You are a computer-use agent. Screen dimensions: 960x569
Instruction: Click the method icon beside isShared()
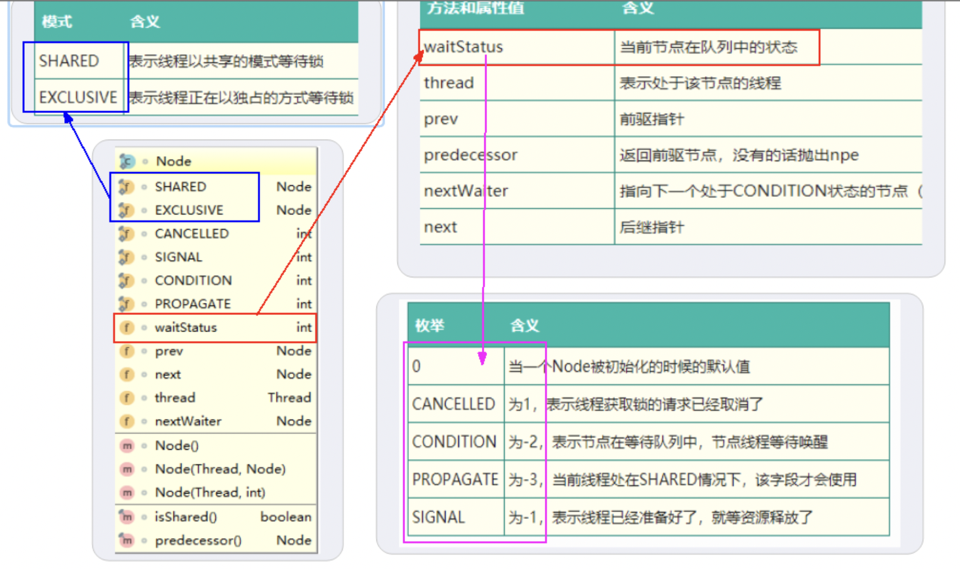pyautogui.click(x=127, y=517)
